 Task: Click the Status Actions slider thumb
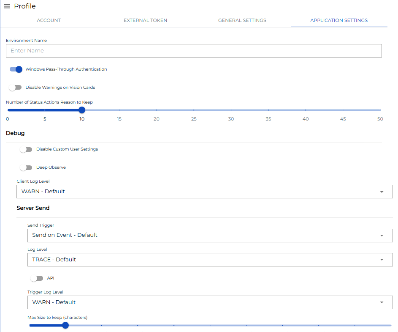point(82,110)
